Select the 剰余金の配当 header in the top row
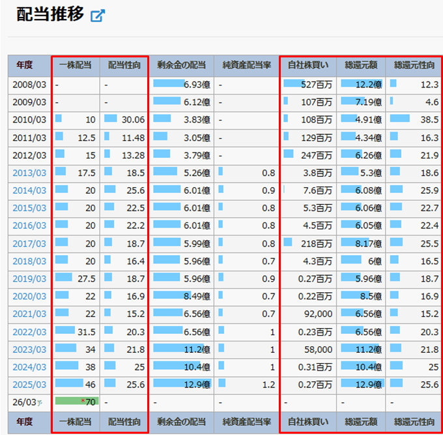This screenshot has width=443, height=435. pos(181,66)
